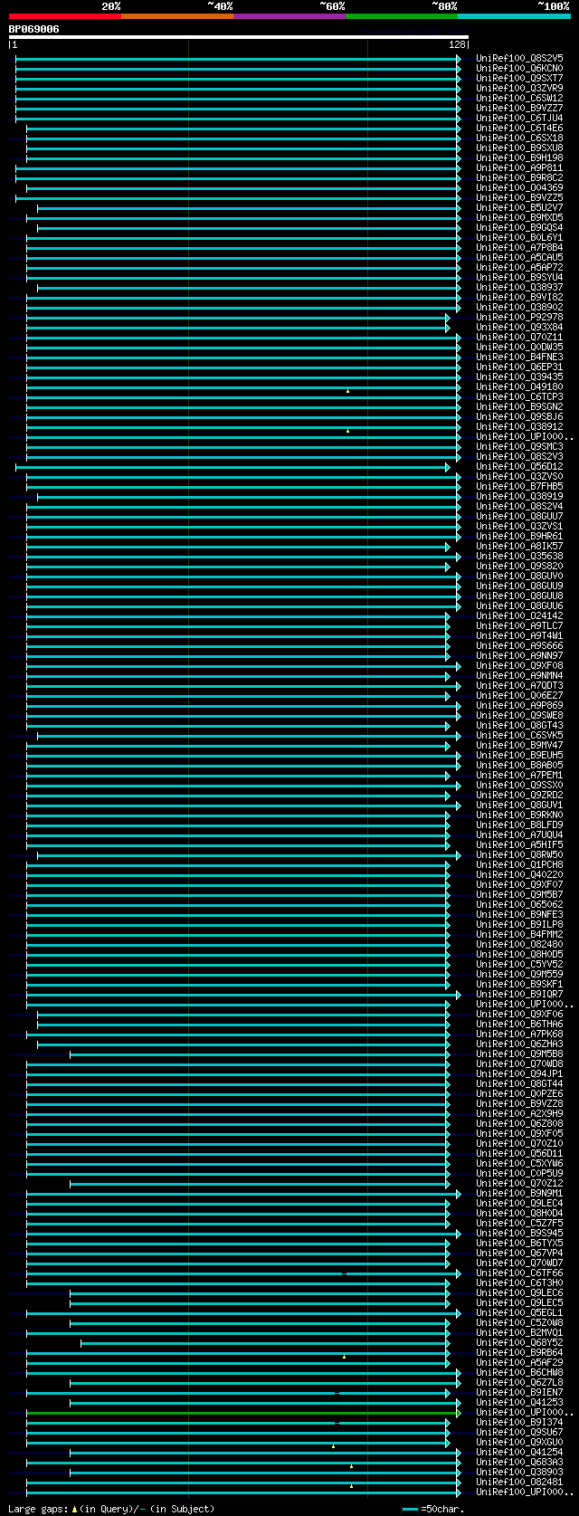Select UniRef100_C6TF66 label
The height and width of the screenshot is (1516, 579).
(519, 1273)
